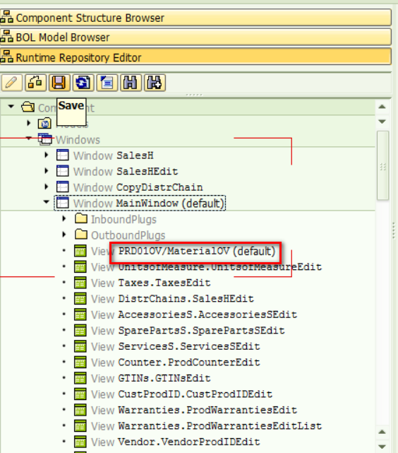Click the Find binoculars icon
This screenshot has height=453, width=398.
[131, 83]
